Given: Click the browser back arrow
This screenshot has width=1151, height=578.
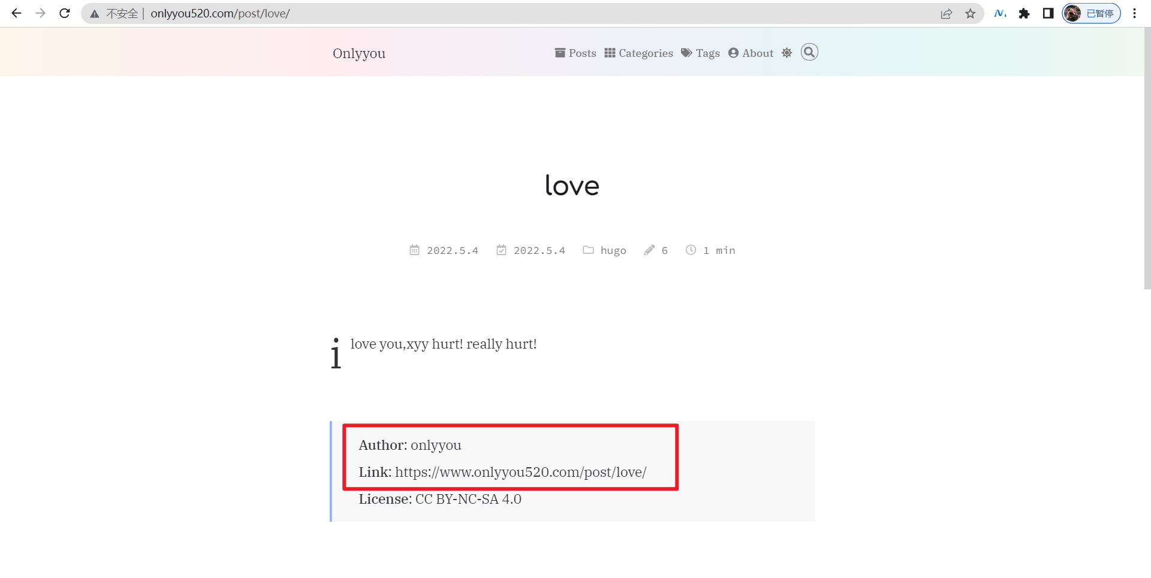Looking at the screenshot, I should tap(16, 13).
